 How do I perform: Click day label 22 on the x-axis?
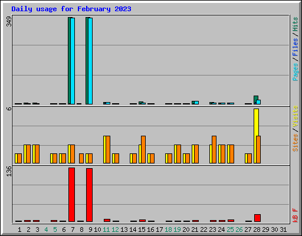tap(203, 230)
